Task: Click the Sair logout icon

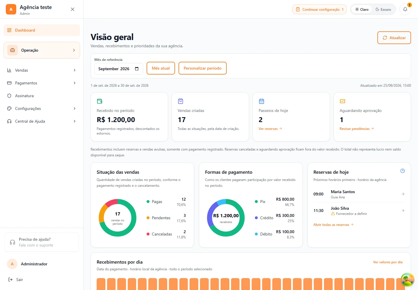Action: (x=10, y=280)
